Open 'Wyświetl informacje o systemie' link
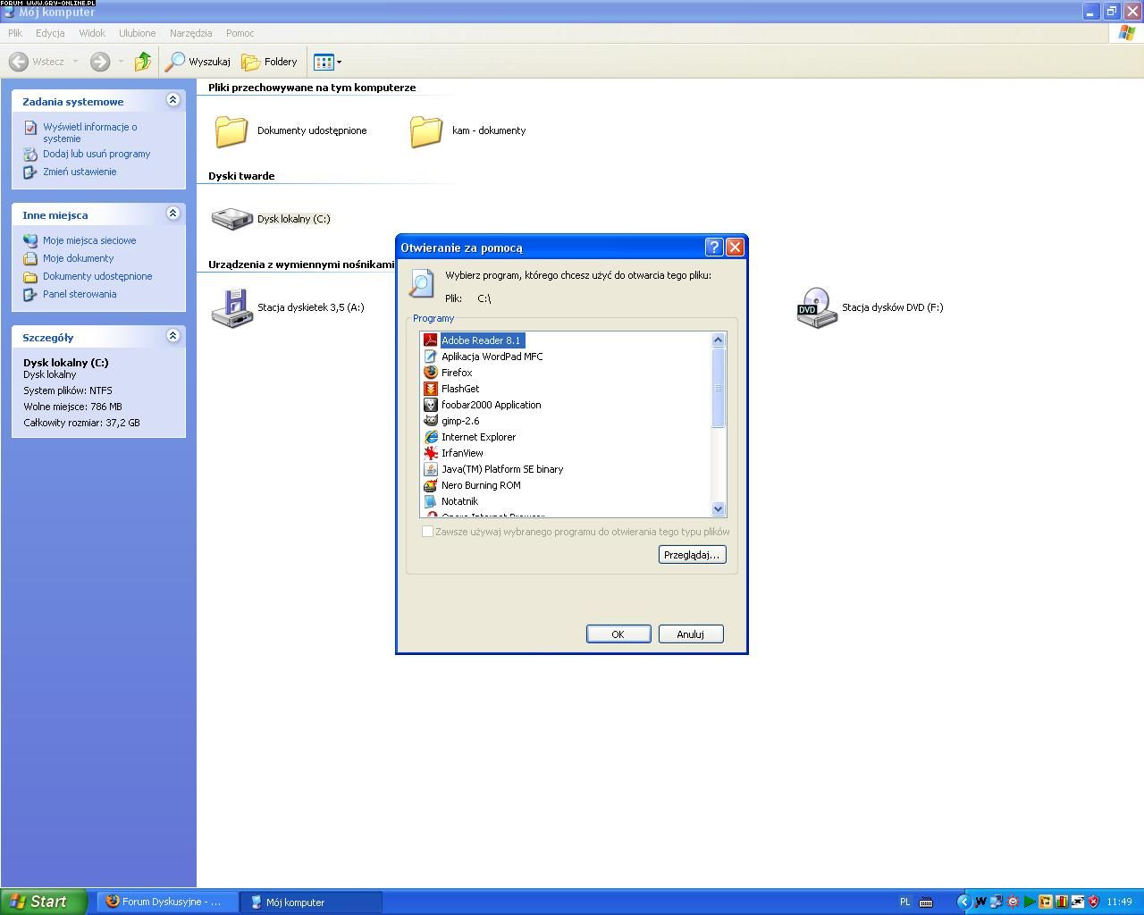This screenshot has width=1144, height=915. [x=89, y=132]
